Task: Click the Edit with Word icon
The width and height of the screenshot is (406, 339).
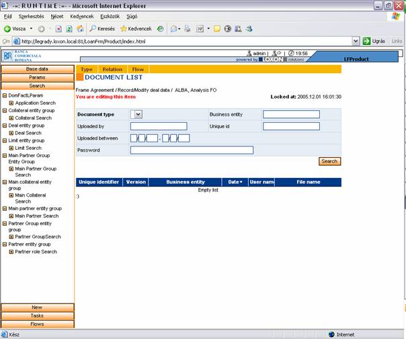Action: tap(200, 29)
